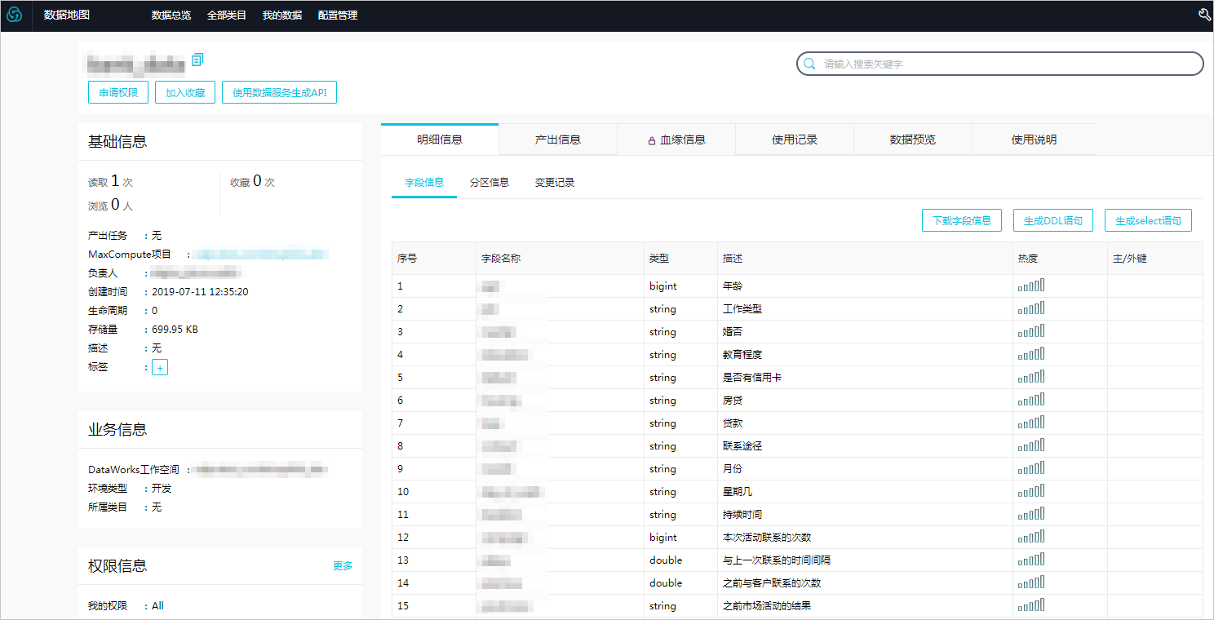Click heat bars icon for 月份 row
Image resolution: width=1214 pixels, height=620 pixels.
pyautogui.click(x=1031, y=469)
